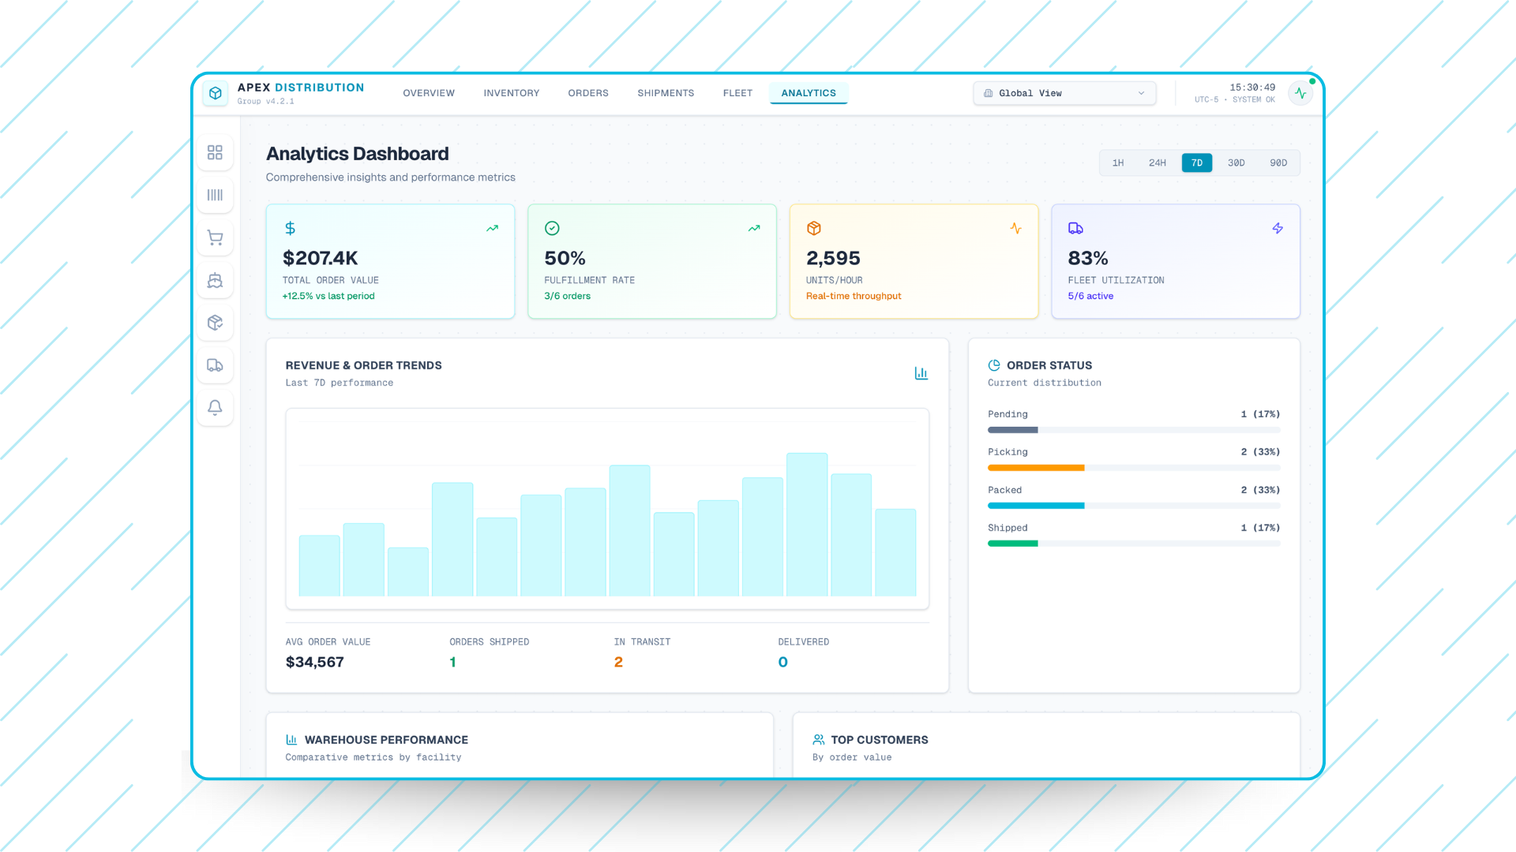This screenshot has width=1516, height=852.
Task: Switch to the Inventory tab
Action: [511, 93]
